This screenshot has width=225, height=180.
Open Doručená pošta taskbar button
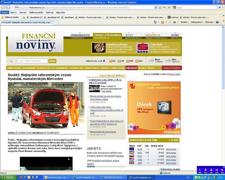[x=57, y=177]
